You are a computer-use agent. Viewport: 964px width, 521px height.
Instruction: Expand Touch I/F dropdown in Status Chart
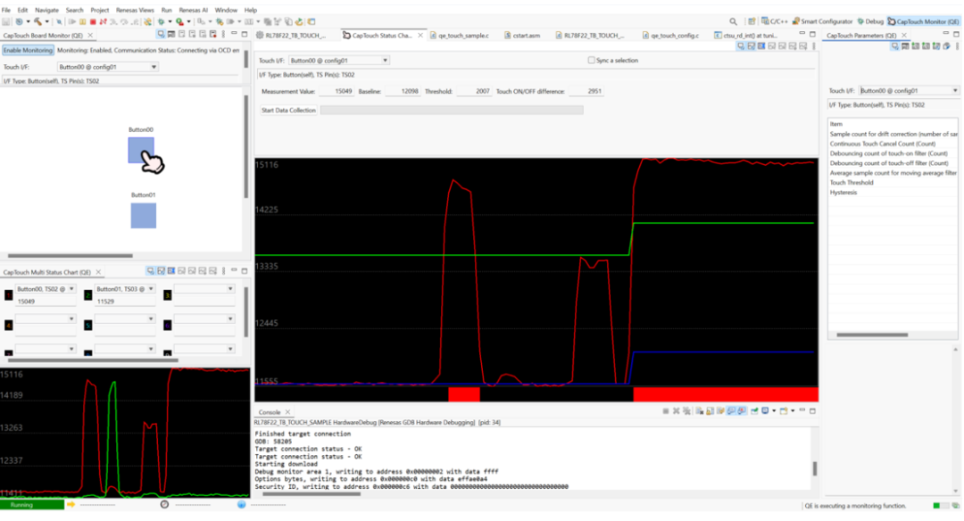click(x=340, y=61)
